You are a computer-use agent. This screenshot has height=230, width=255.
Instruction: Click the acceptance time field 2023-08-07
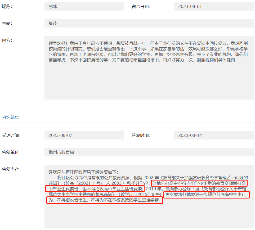84,135
